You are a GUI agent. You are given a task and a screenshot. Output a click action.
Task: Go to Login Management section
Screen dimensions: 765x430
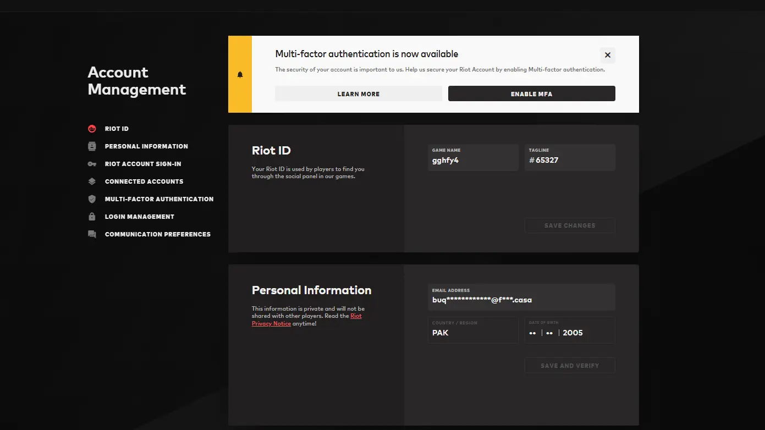point(139,217)
